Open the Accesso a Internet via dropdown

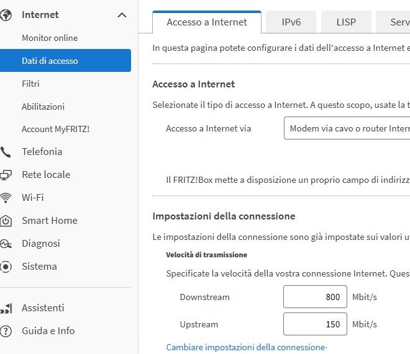tap(347, 129)
